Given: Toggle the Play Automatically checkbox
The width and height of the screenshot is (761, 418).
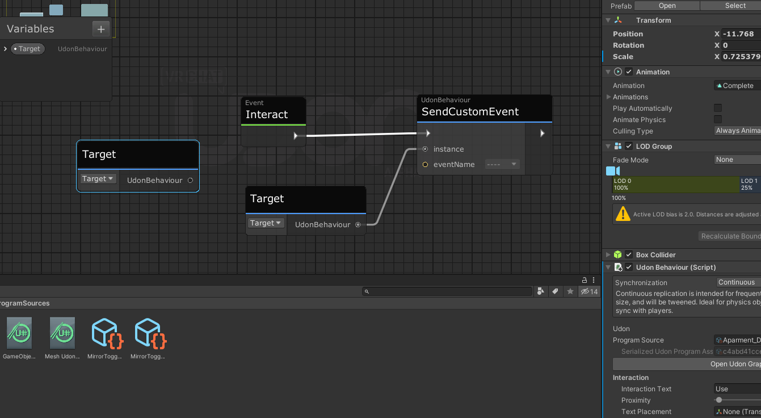Looking at the screenshot, I should (718, 108).
